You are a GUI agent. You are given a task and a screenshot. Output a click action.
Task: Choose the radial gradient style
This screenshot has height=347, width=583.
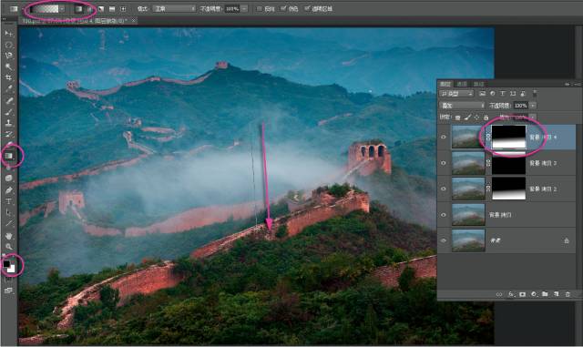(x=89, y=9)
